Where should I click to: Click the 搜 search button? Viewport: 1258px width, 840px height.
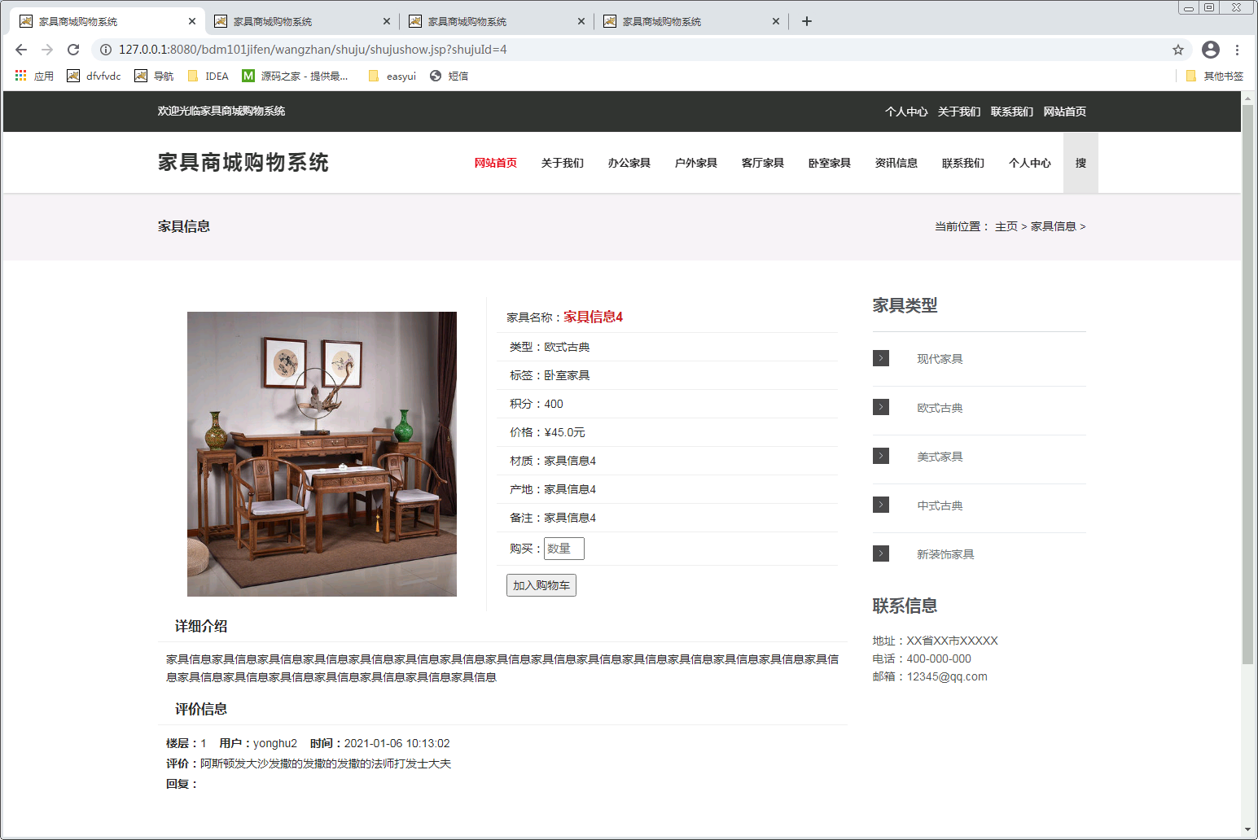pos(1080,163)
